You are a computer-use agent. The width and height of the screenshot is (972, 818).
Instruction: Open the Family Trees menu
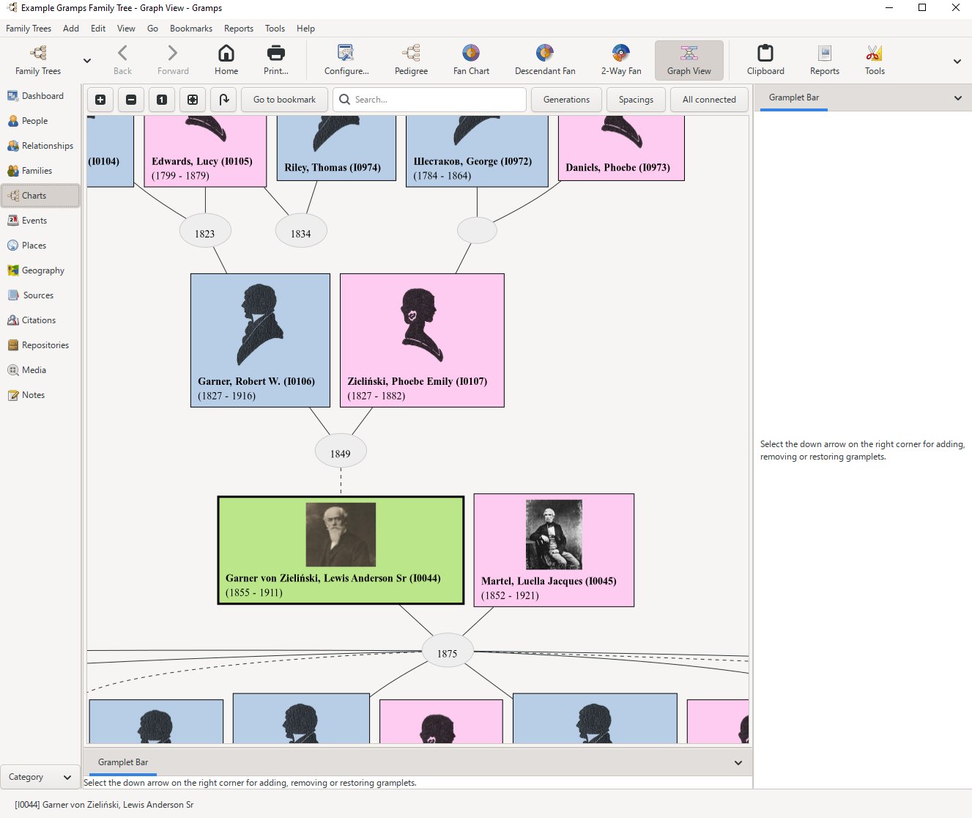(29, 29)
